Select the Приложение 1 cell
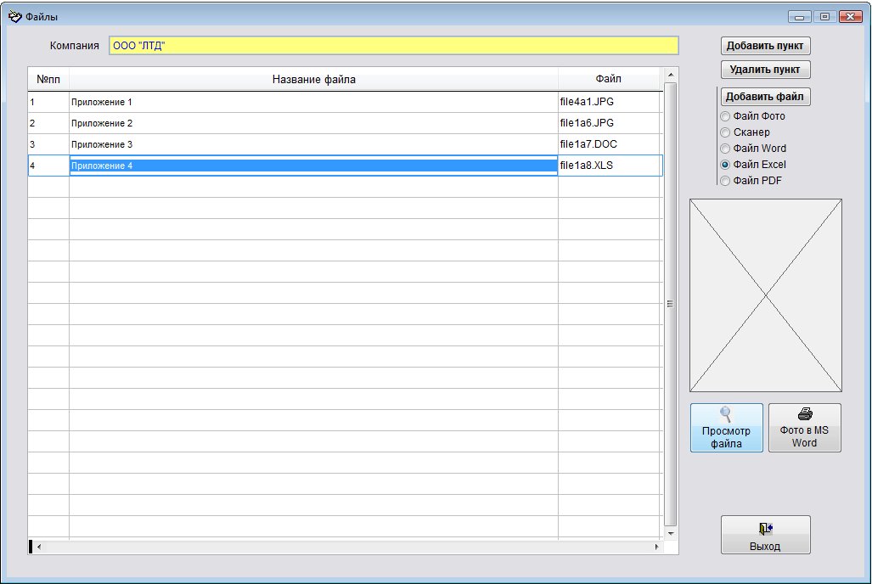 (x=313, y=103)
